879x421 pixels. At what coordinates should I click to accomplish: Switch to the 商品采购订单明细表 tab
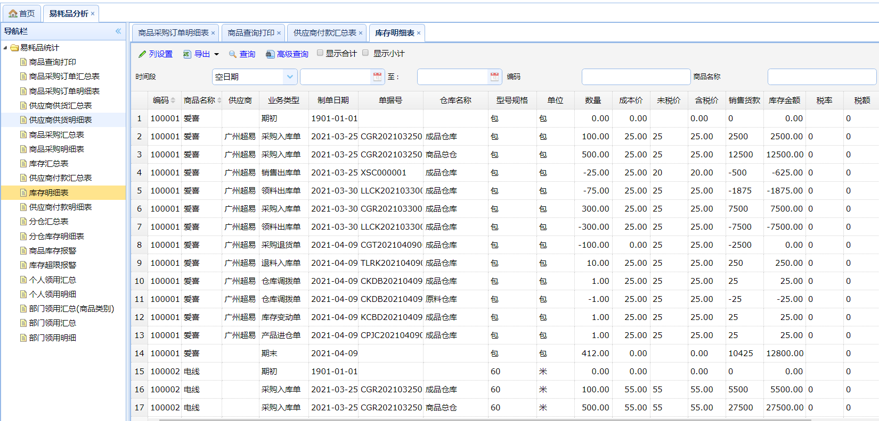click(x=173, y=33)
